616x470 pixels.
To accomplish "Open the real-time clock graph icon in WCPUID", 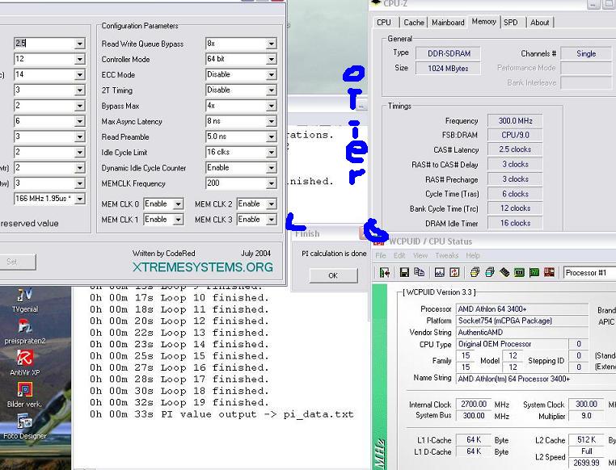I will [x=440, y=272].
